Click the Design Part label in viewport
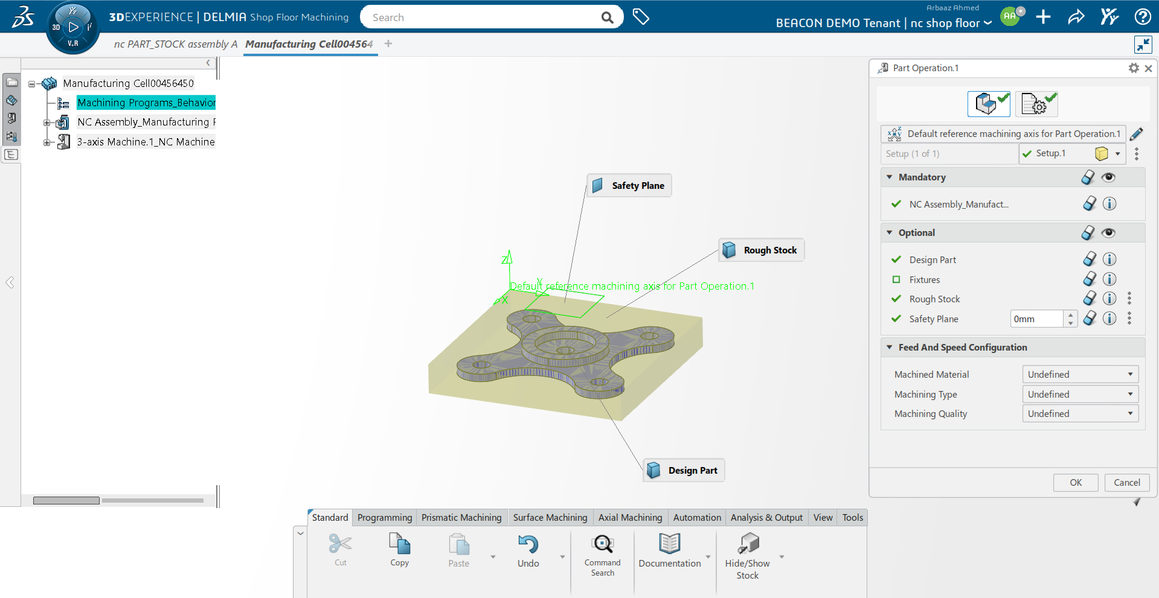The width and height of the screenshot is (1159, 598). click(684, 470)
